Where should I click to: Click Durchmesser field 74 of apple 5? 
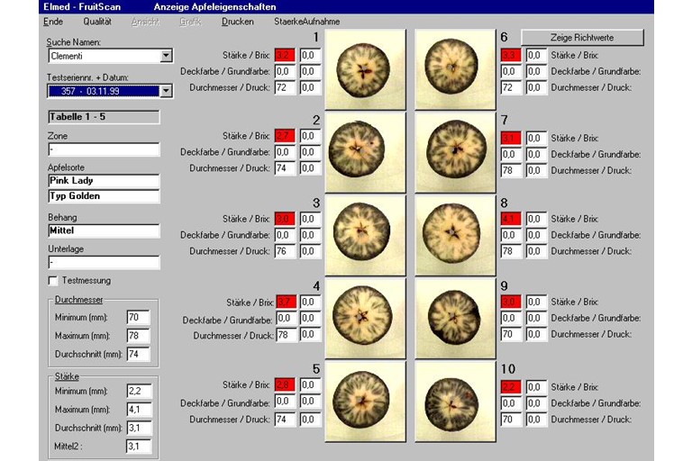coord(285,419)
